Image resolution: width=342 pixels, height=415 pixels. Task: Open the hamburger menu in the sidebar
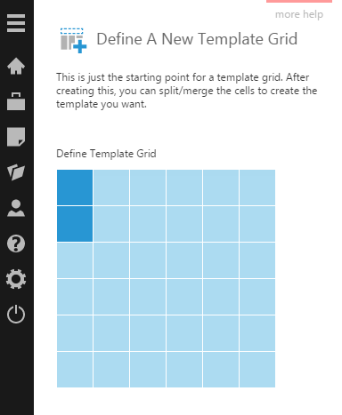[x=16, y=23]
